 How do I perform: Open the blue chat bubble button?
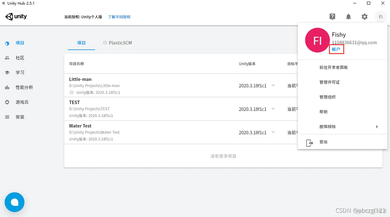(14, 202)
